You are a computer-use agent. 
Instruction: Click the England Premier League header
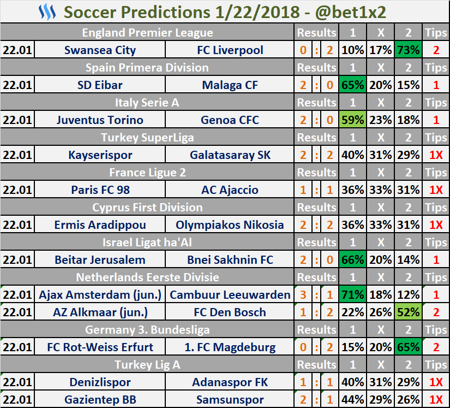click(147, 32)
